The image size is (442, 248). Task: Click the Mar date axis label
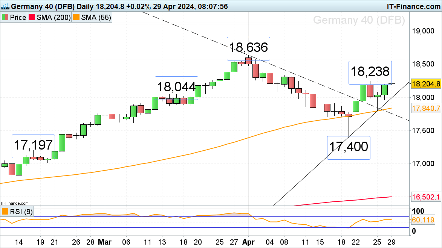[105, 242]
